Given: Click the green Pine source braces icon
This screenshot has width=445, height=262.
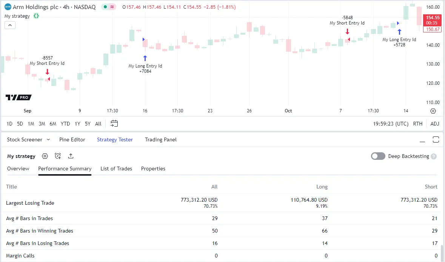Looking at the screenshot, I should pyautogui.click(x=36, y=16).
